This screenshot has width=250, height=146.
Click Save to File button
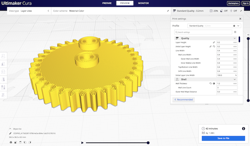tap(223, 138)
